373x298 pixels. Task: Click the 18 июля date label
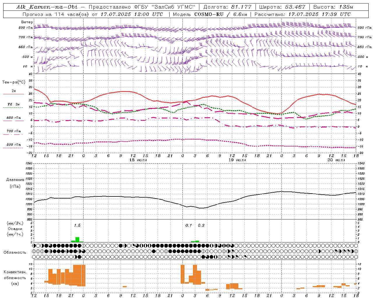pos(138,160)
